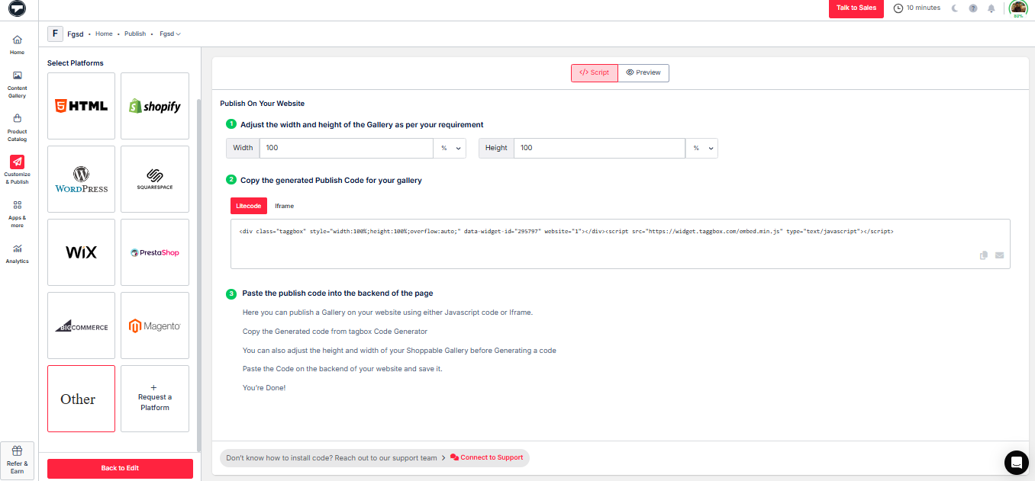Select BigCommerce platform tile
The width and height of the screenshot is (1035, 481).
tap(82, 325)
